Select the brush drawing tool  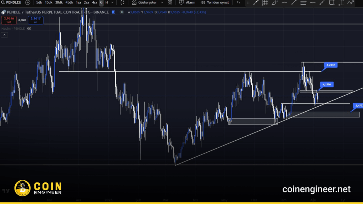275,2
